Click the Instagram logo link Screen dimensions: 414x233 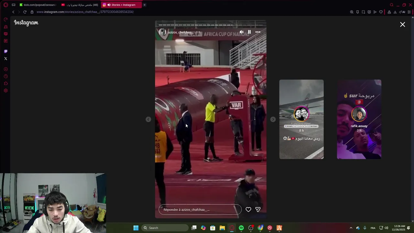(x=26, y=23)
